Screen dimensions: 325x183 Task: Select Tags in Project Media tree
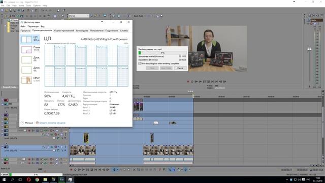tap(12, 28)
